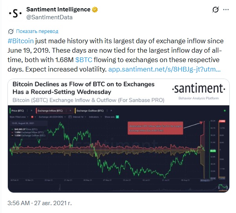Open the Indicators dropdown
The width and height of the screenshot is (236, 213).
95,117
